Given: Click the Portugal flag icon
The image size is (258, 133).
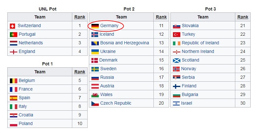Looking at the screenshot, I should point(13,34).
